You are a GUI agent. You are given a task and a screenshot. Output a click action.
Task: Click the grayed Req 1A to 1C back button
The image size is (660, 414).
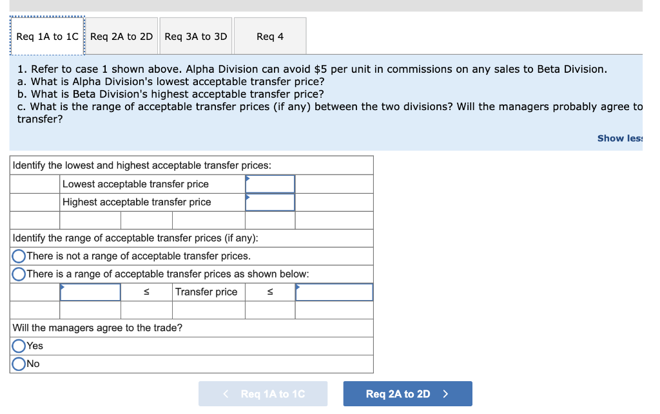point(263,393)
